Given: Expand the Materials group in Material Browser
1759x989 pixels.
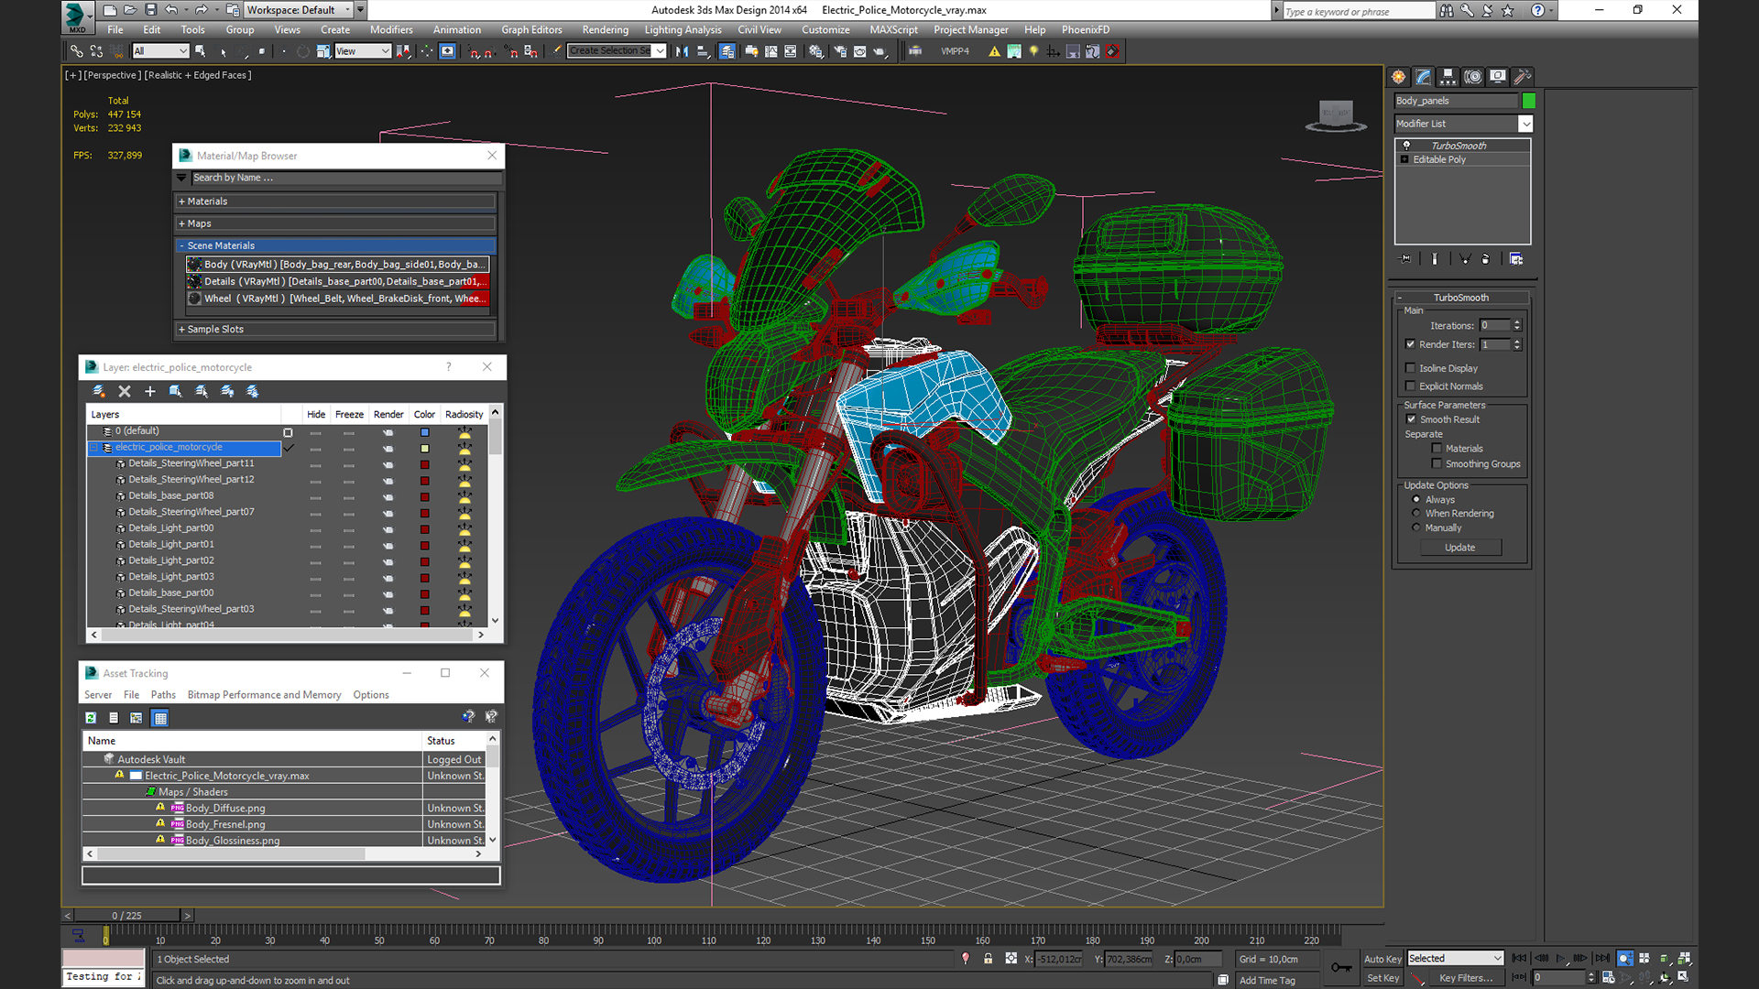Looking at the screenshot, I should tap(336, 201).
